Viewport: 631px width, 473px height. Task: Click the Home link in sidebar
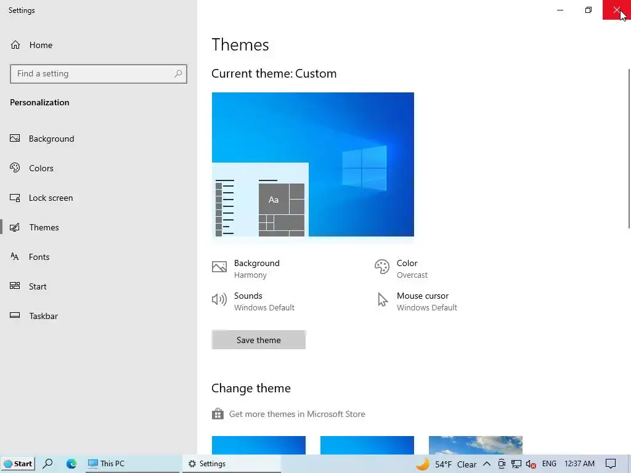41,45
